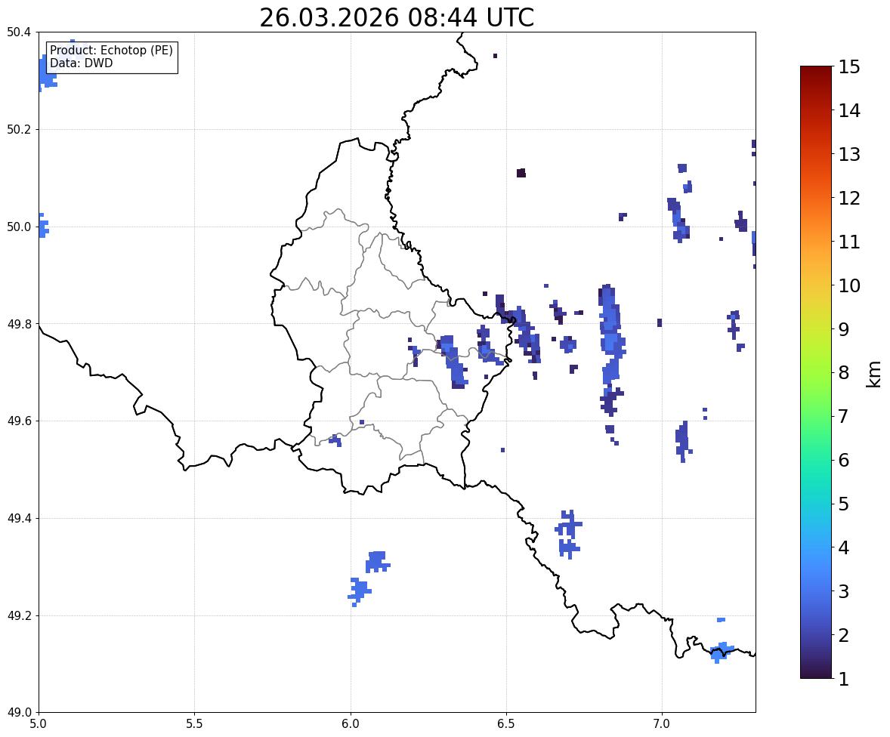890x737 pixels.
Task: Click latitude axis label '49.0'
Action: tap(19, 713)
